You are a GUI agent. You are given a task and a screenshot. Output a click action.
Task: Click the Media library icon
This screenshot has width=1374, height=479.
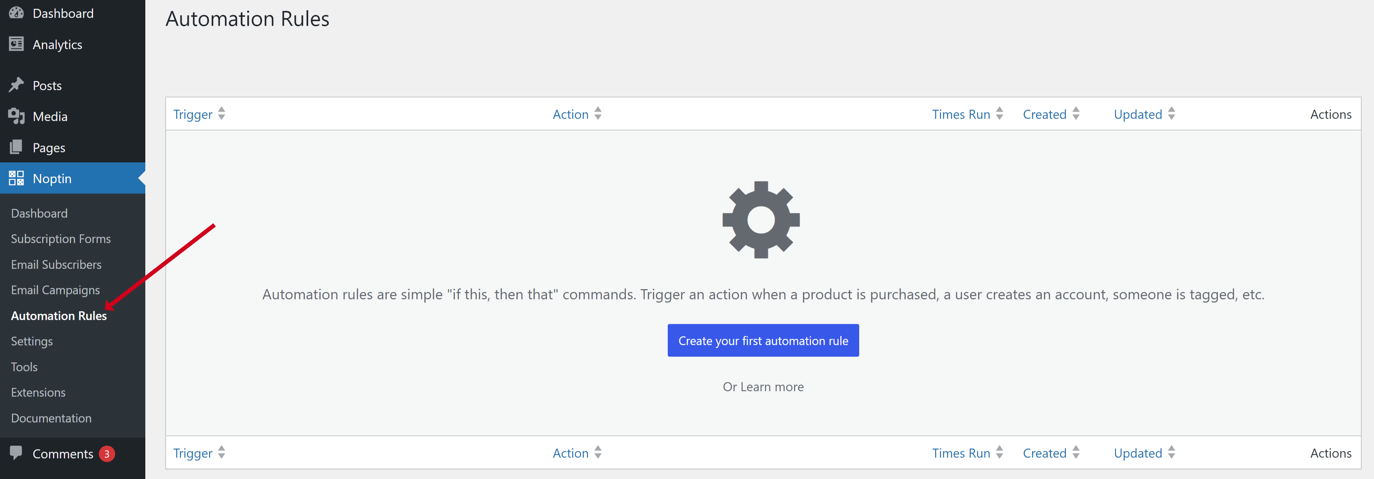tap(16, 116)
